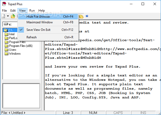Viewport: 161px width, 115px height.
Task: Choose Hide File Browser from View menu
Action: 48,17
